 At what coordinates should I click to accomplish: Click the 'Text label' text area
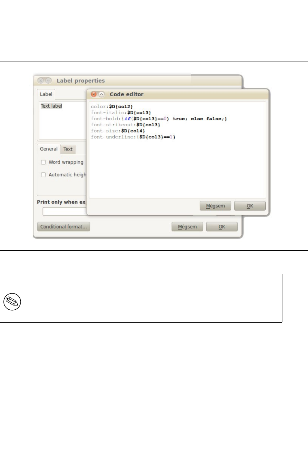(63, 120)
